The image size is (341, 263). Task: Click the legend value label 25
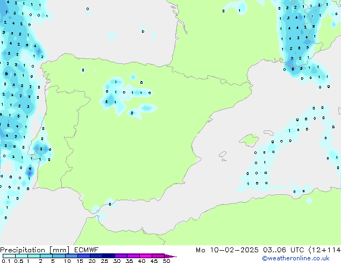point(104,261)
